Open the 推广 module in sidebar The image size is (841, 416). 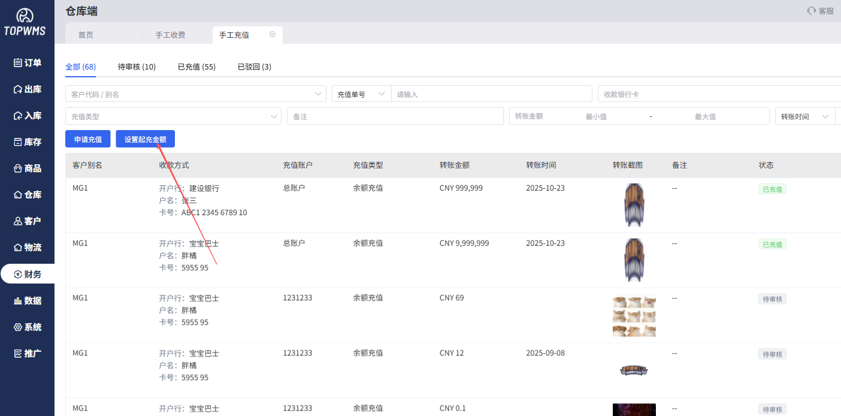coord(27,353)
